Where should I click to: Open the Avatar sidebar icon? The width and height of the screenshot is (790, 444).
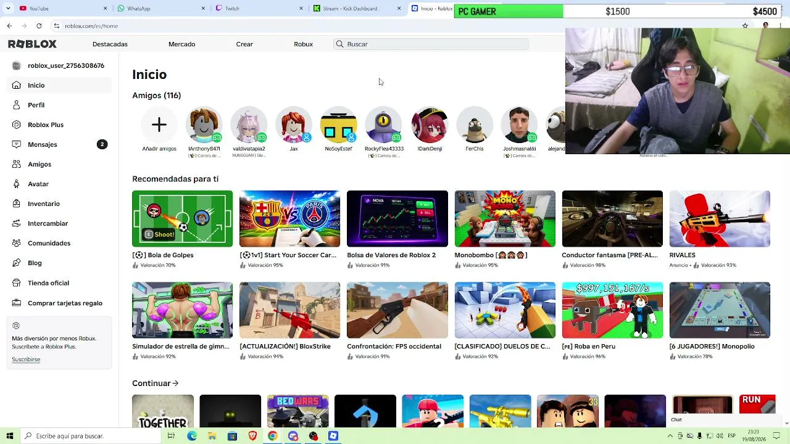(x=16, y=184)
